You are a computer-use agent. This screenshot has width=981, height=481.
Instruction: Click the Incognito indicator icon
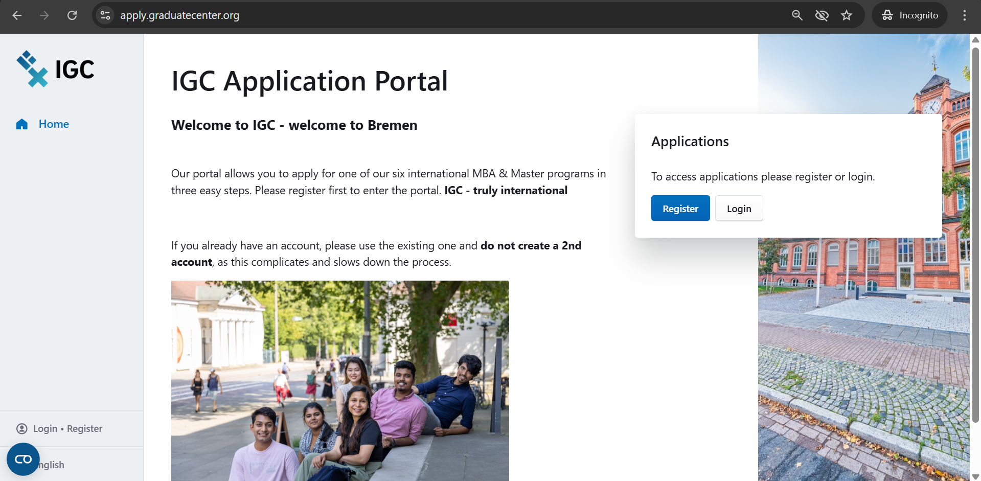[x=887, y=15]
